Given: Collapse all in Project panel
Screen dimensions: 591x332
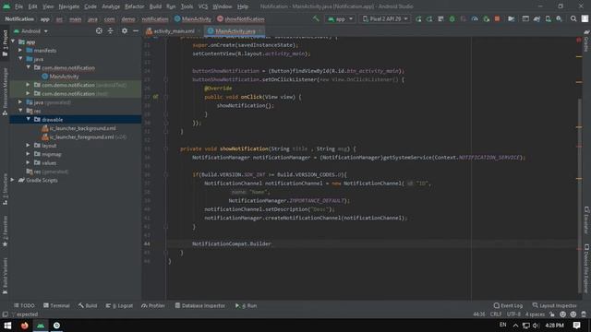Looking at the screenshot, I should pos(111,30).
